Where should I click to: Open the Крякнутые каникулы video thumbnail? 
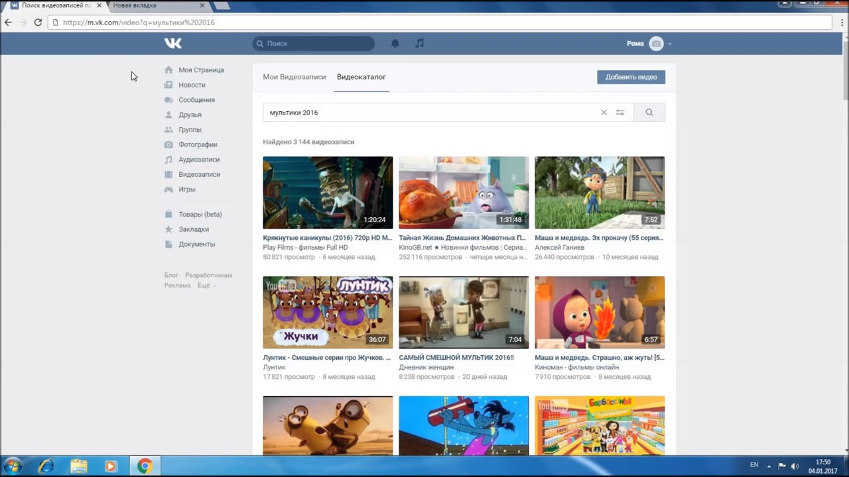click(x=328, y=193)
